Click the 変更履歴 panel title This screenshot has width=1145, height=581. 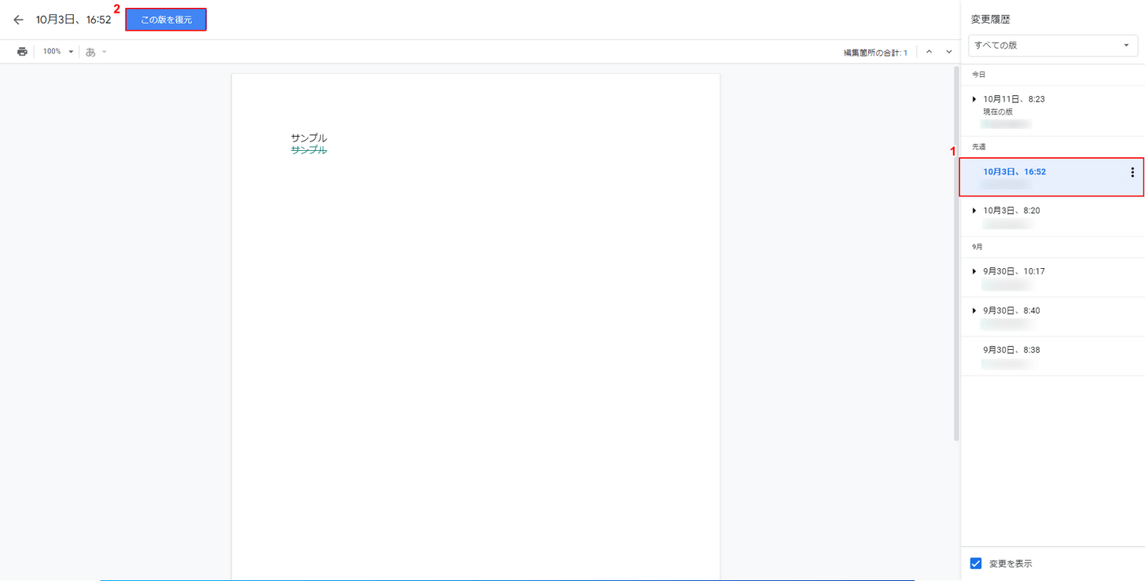991,19
